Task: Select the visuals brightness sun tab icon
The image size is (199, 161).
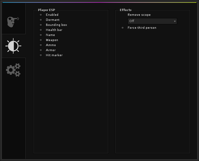Action: click(x=13, y=46)
